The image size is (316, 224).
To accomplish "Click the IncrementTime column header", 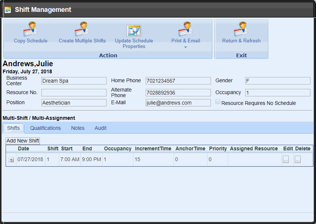I will pos(153,149).
